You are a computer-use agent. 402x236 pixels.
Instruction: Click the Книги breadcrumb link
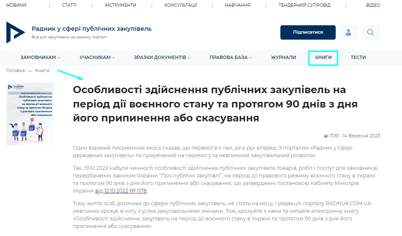pos(42,70)
